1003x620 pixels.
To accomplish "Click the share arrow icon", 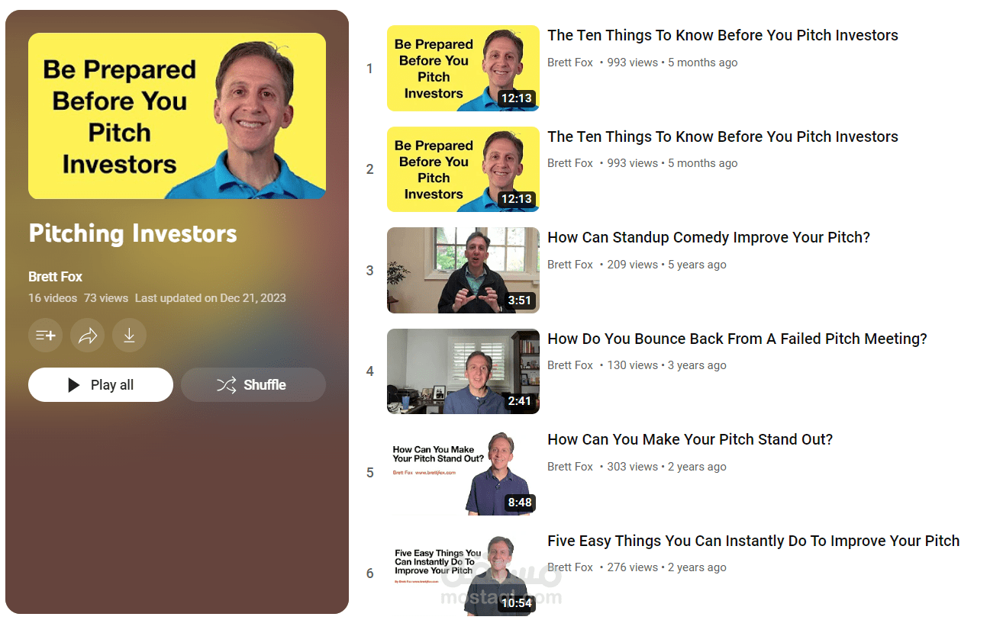I will [x=87, y=336].
